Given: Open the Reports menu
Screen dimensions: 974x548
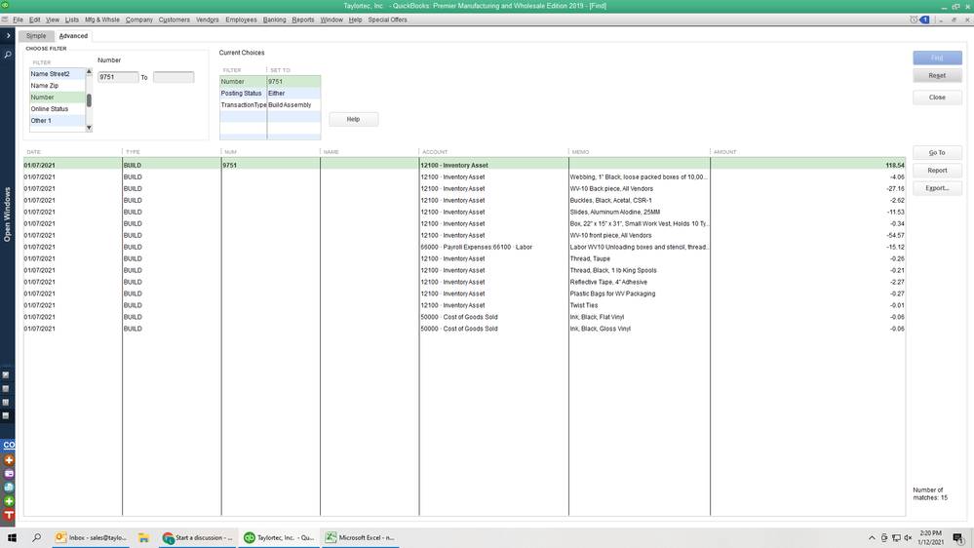Looking at the screenshot, I should (x=303, y=20).
